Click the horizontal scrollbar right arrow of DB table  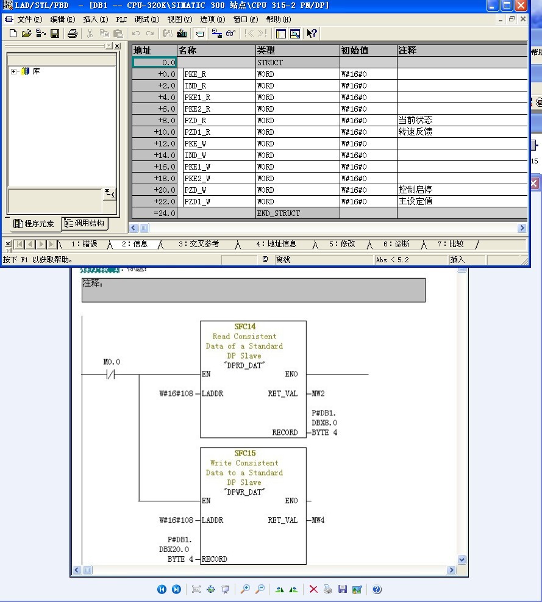point(522,228)
